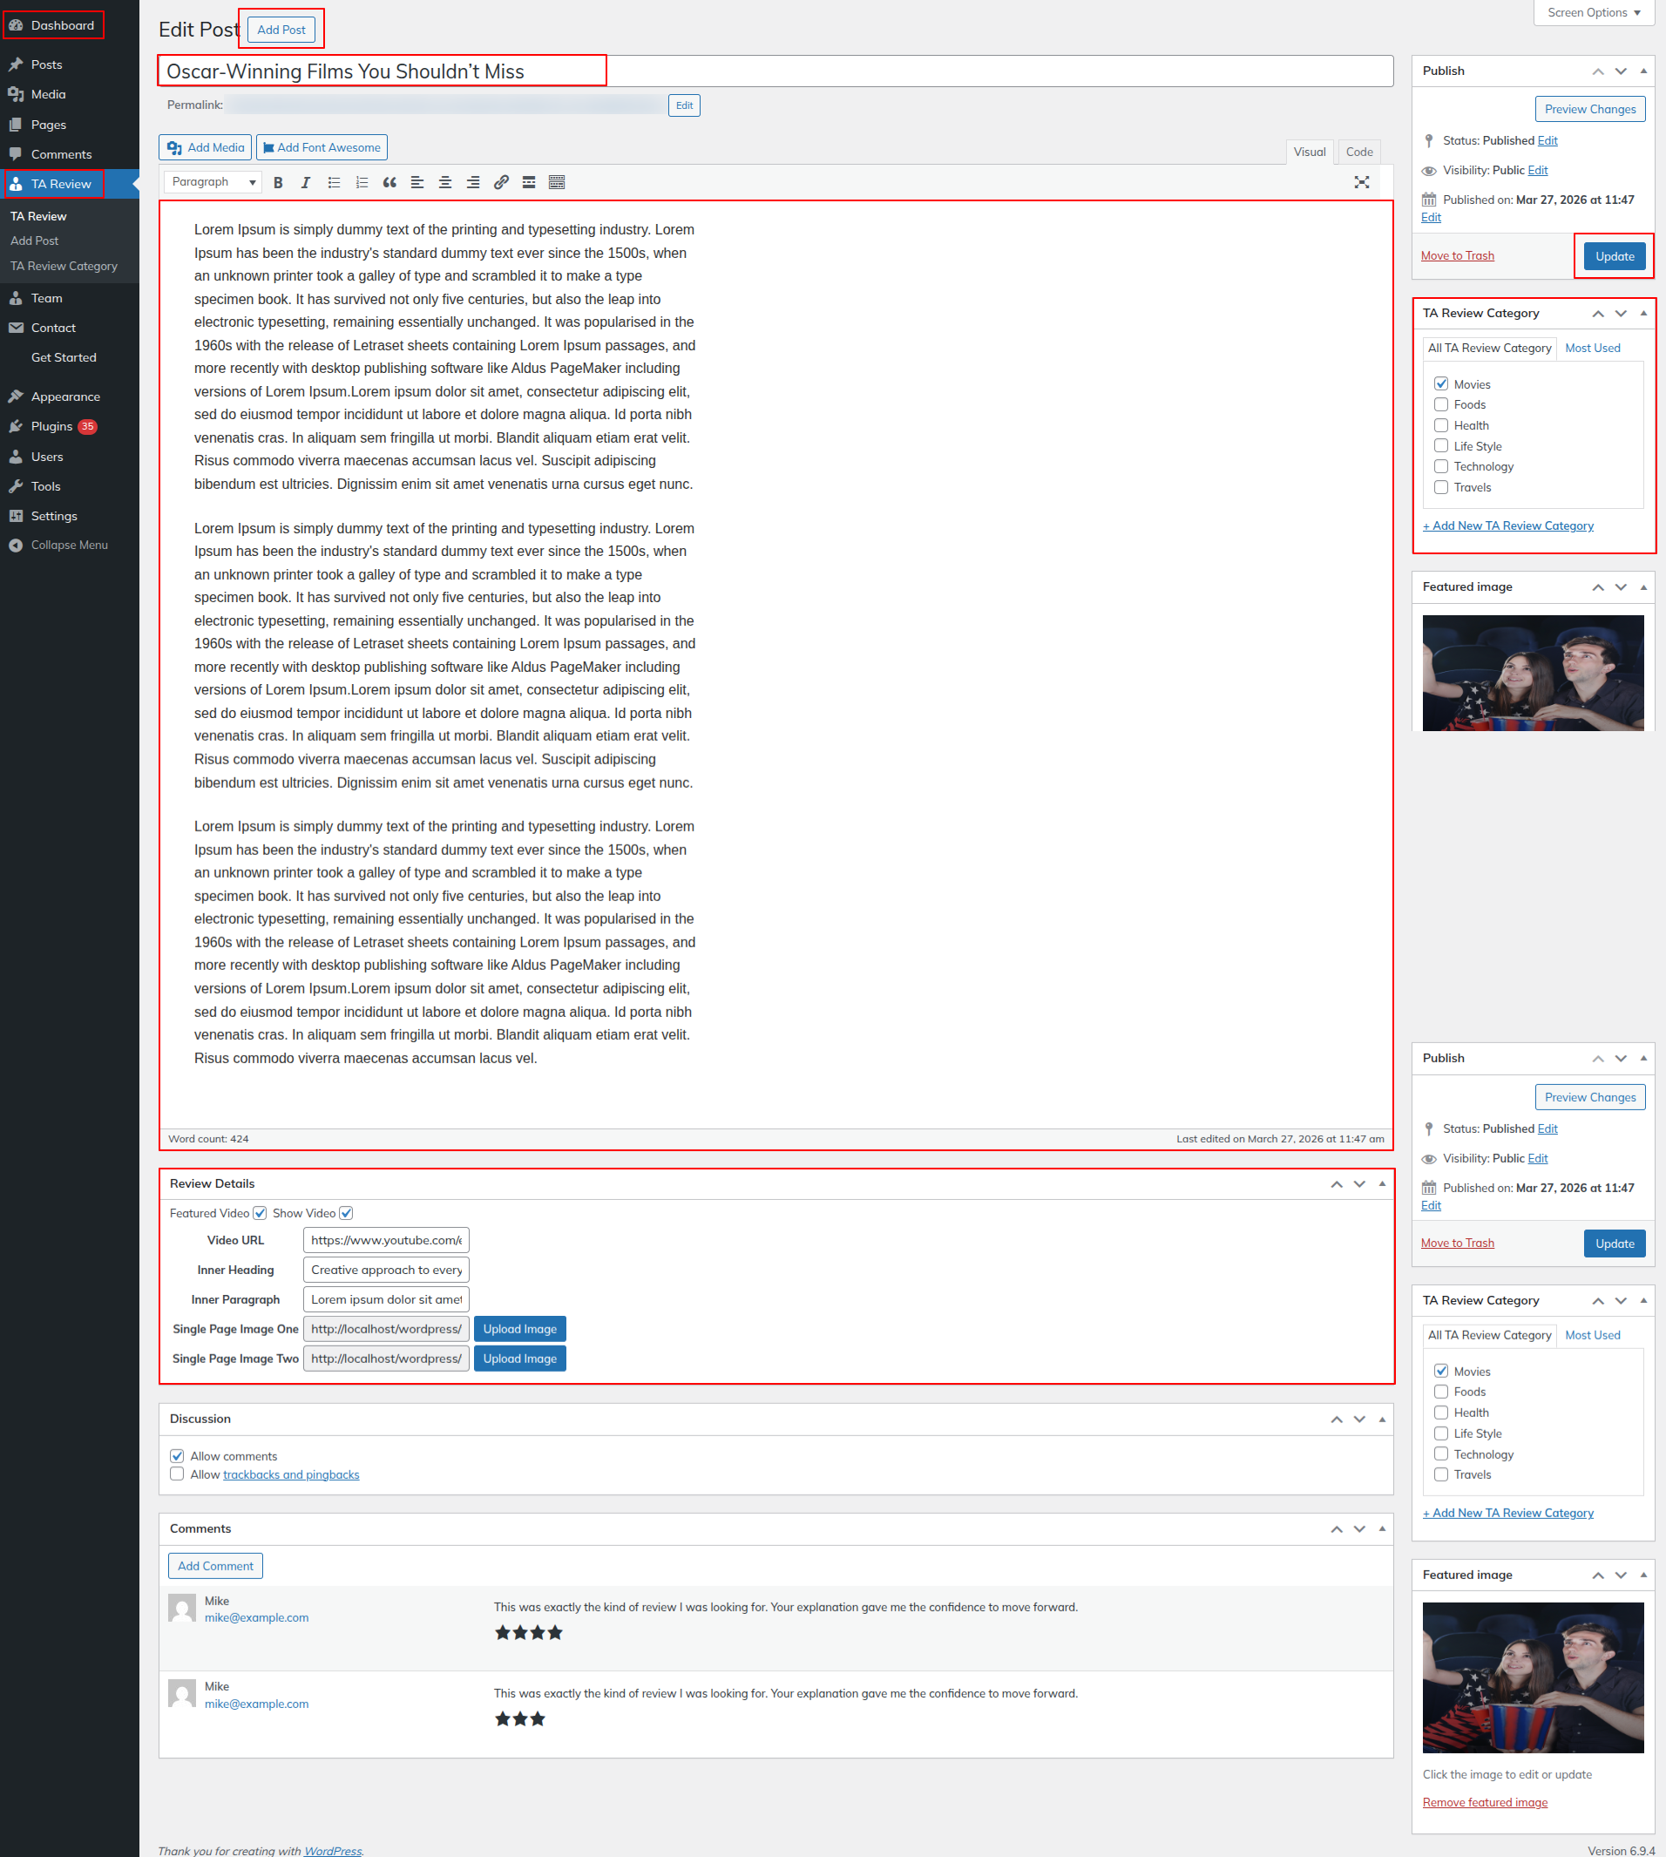Apply italic formatting from the toolbar
The image size is (1666, 1857).
pos(306,183)
